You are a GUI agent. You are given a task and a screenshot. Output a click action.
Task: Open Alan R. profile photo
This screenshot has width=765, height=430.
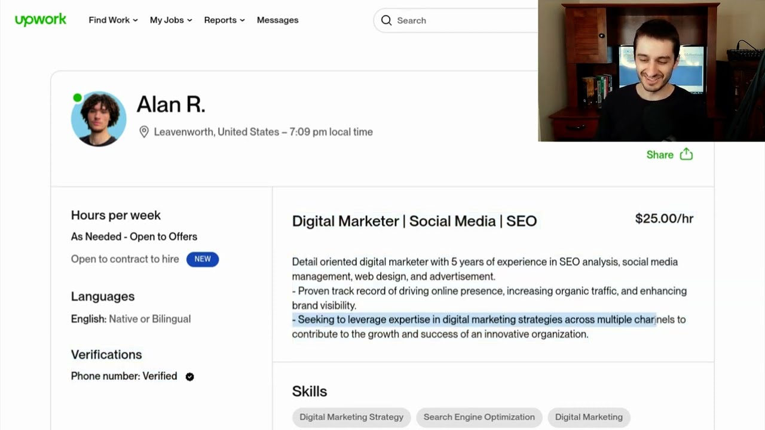(99, 118)
